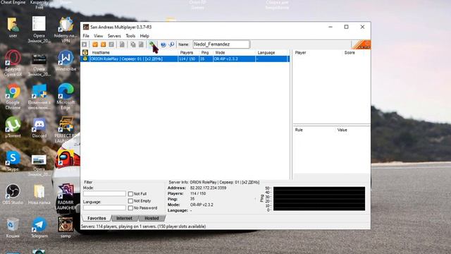Open the Google Chrome desktop shortcut
The width and height of the screenshot is (451, 254).
(13, 97)
